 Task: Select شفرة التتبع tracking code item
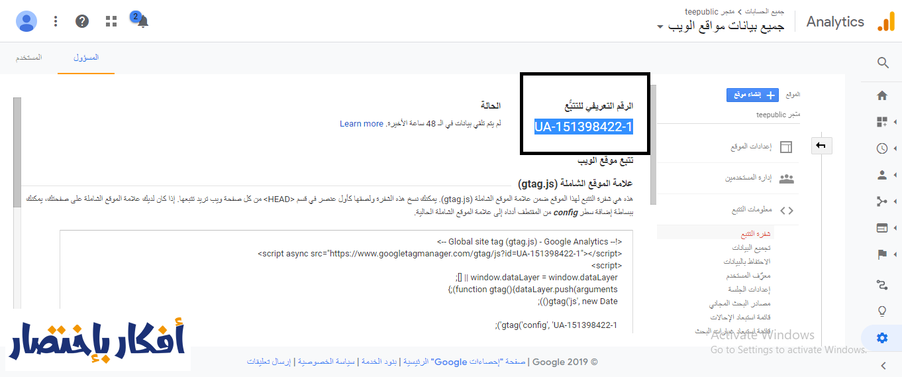(756, 234)
